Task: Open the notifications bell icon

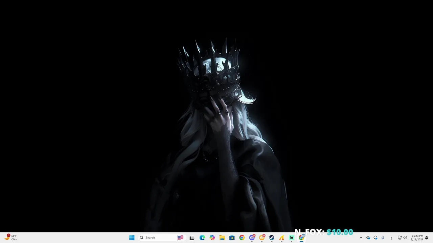Action: (x=427, y=238)
